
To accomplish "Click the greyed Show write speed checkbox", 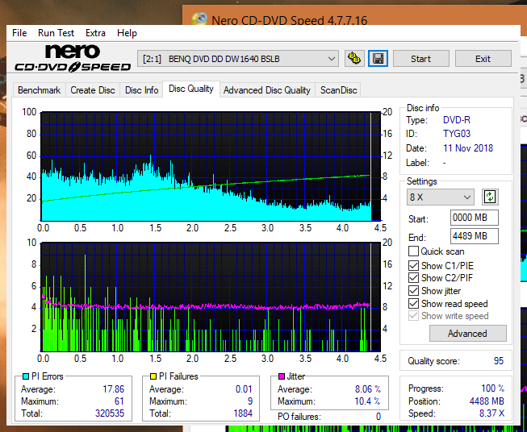I will [413, 316].
